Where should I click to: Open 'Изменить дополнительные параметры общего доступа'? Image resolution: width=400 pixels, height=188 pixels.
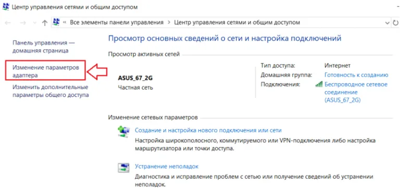[51, 91]
